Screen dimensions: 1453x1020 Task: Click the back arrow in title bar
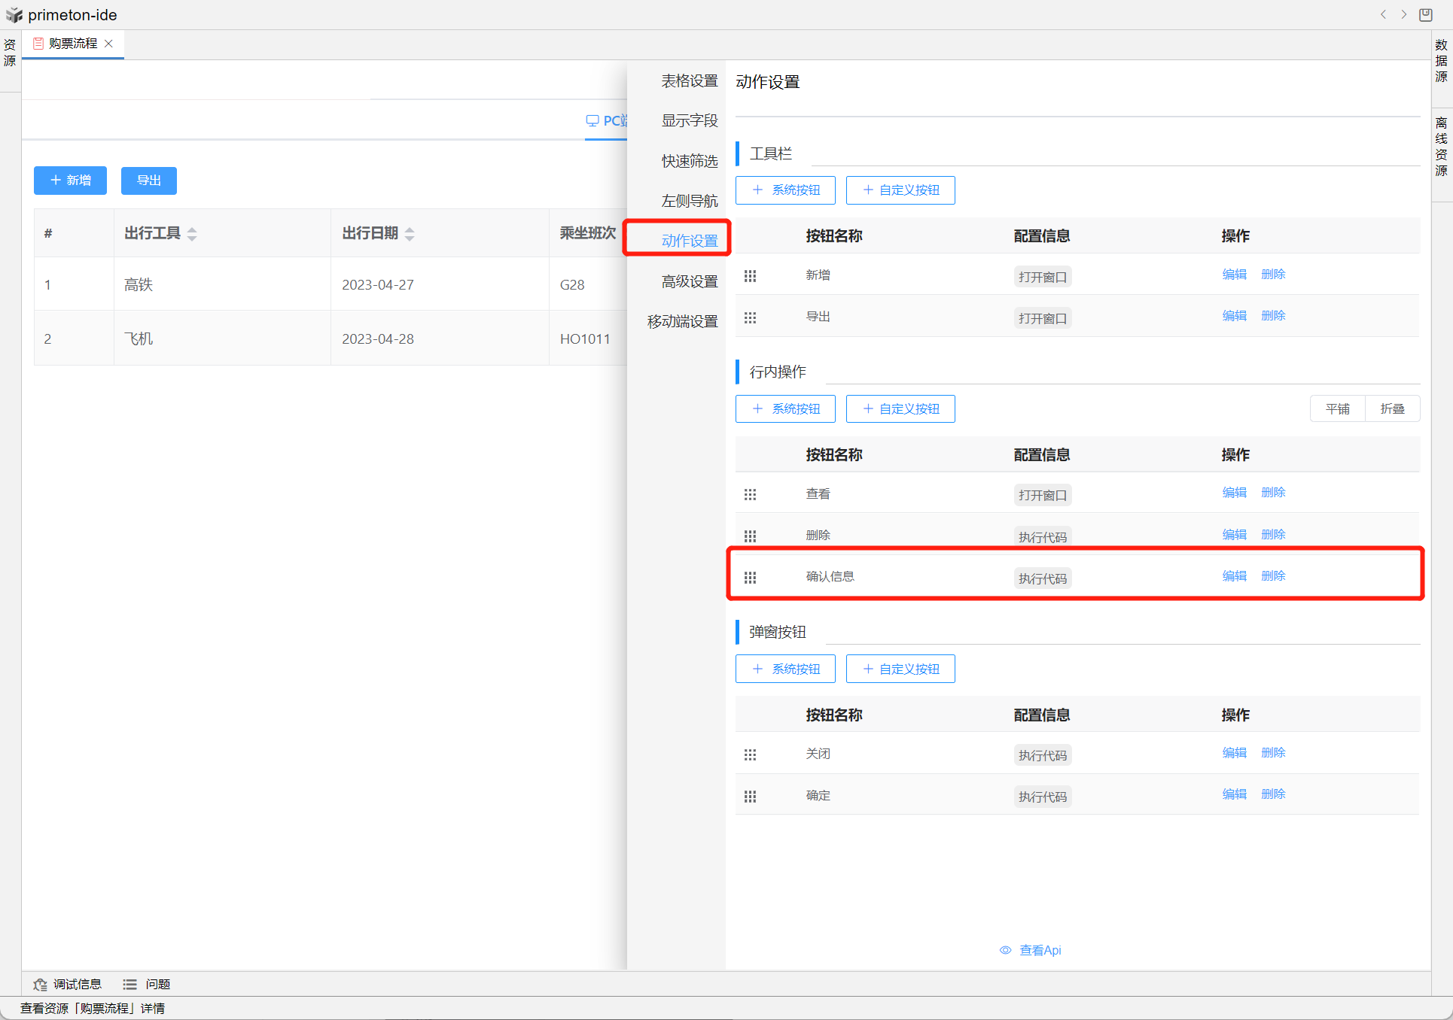click(x=1383, y=14)
